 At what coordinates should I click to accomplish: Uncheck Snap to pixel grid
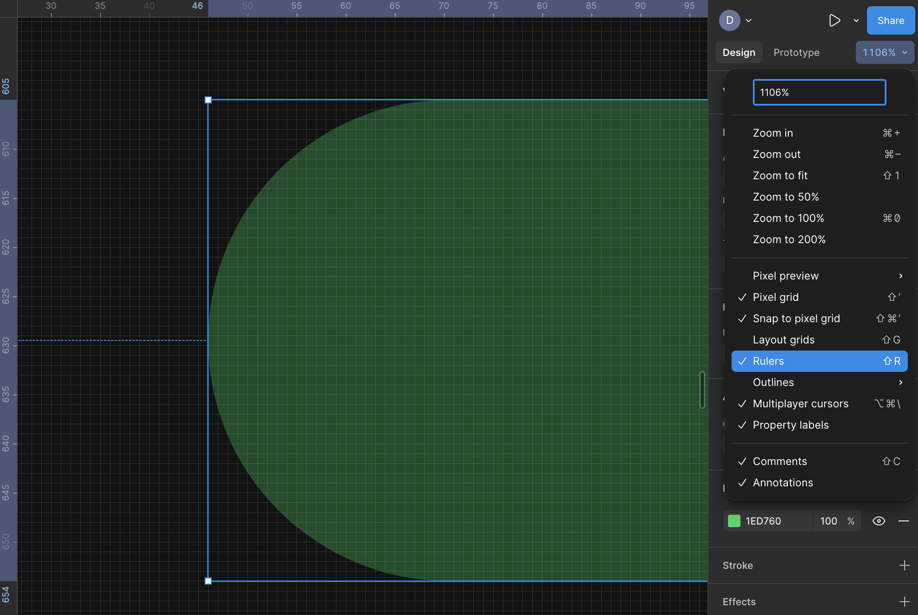click(796, 319)
